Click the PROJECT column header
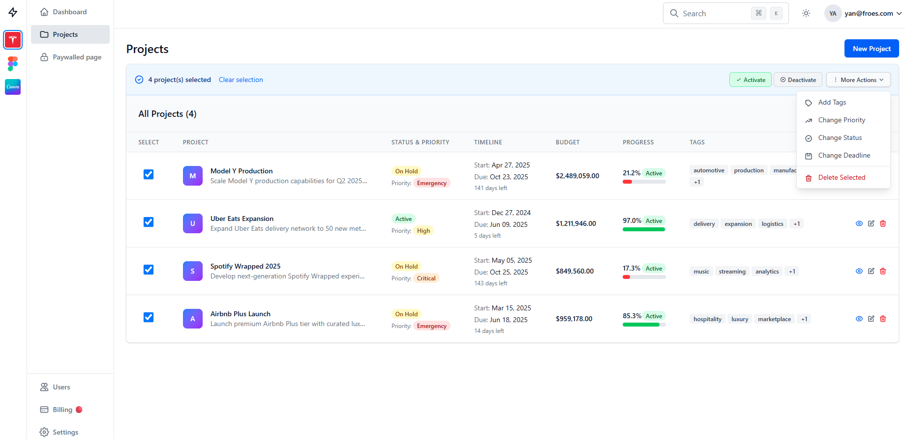The height and width of the screenshot is (439, 905). pos(196,142)
